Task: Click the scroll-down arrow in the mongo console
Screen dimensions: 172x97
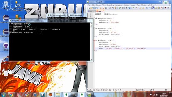Action: 91,60
